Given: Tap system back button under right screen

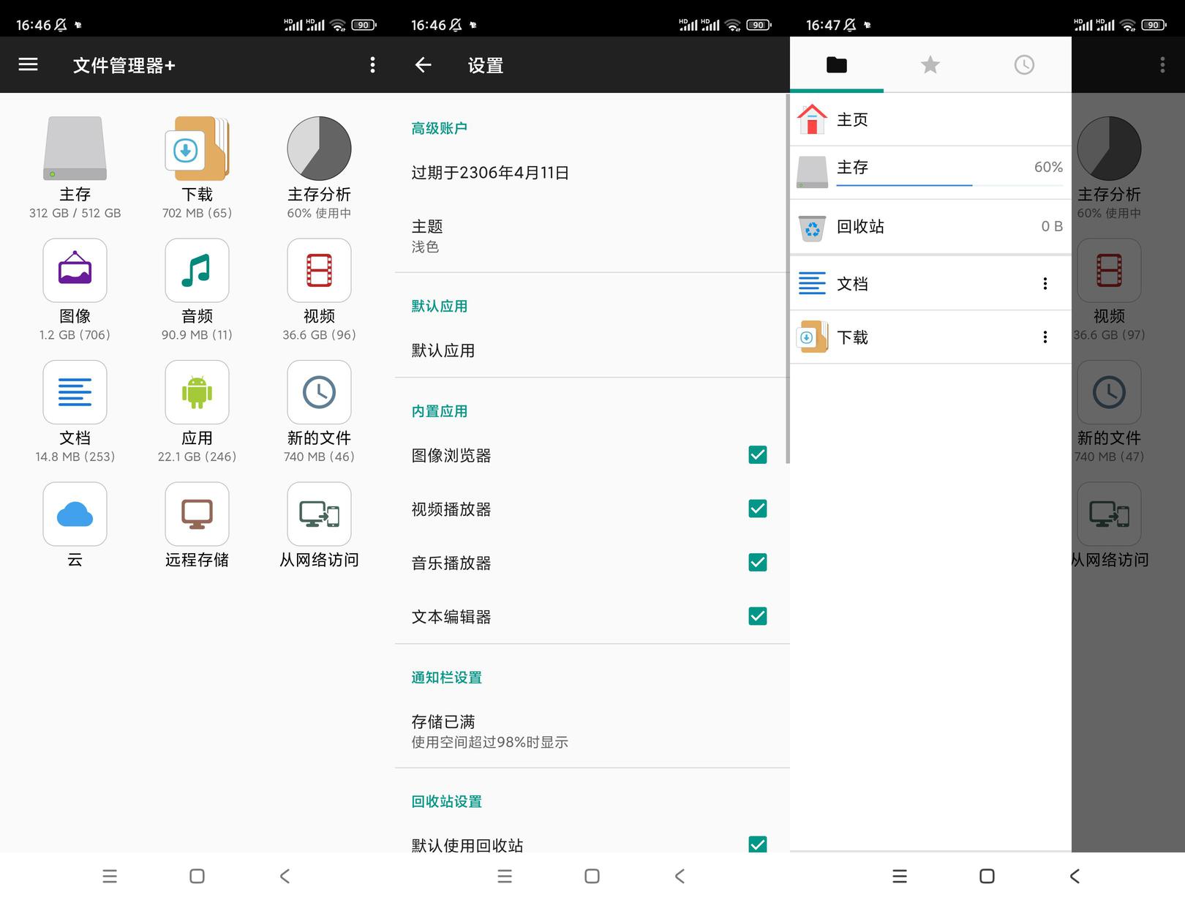Looking at the screenshot, I should click(1075, 876).
